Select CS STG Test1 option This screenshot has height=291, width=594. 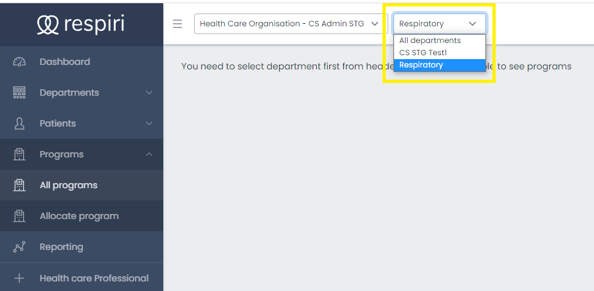point(423,53)
